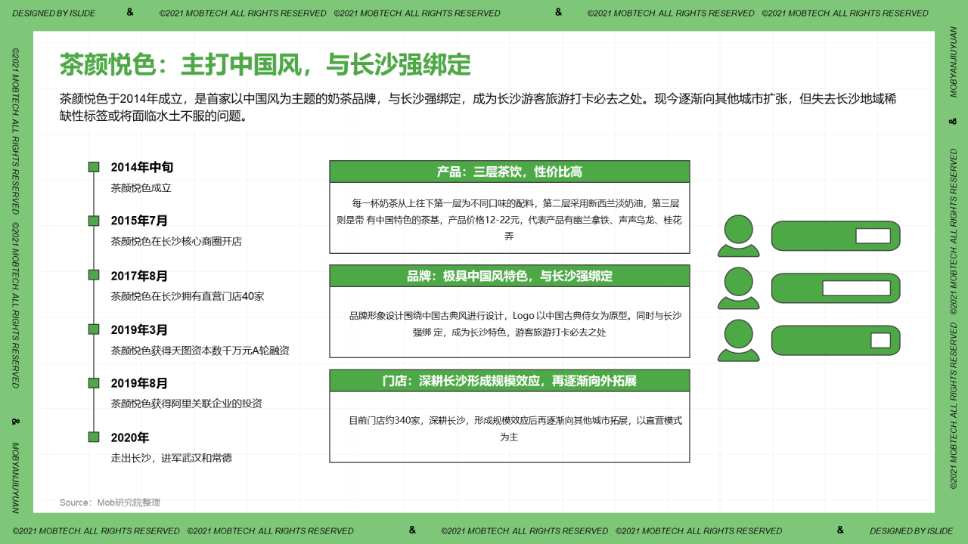
Task: Click the slide title 茶颜悦色：主打中国风
Action: click(265, 65)
